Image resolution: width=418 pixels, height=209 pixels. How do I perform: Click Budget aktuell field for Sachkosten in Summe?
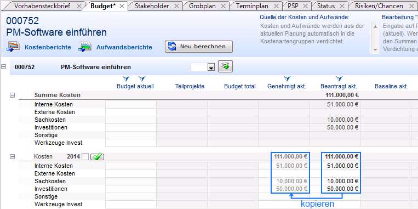click(x=131, y=120)
